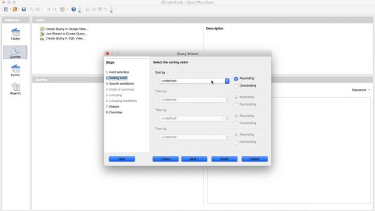Image resolution: width=375 pixels, height=211 pixels.
Task: Click the Rename object toolbar icon
Action: (105, 9)
